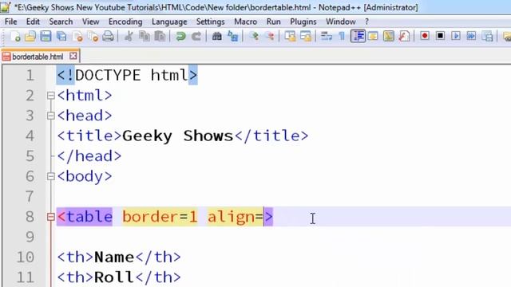Viewport: 511px width, 287px height.
Task: Open the Encoding menu
Action: [125, 22]
